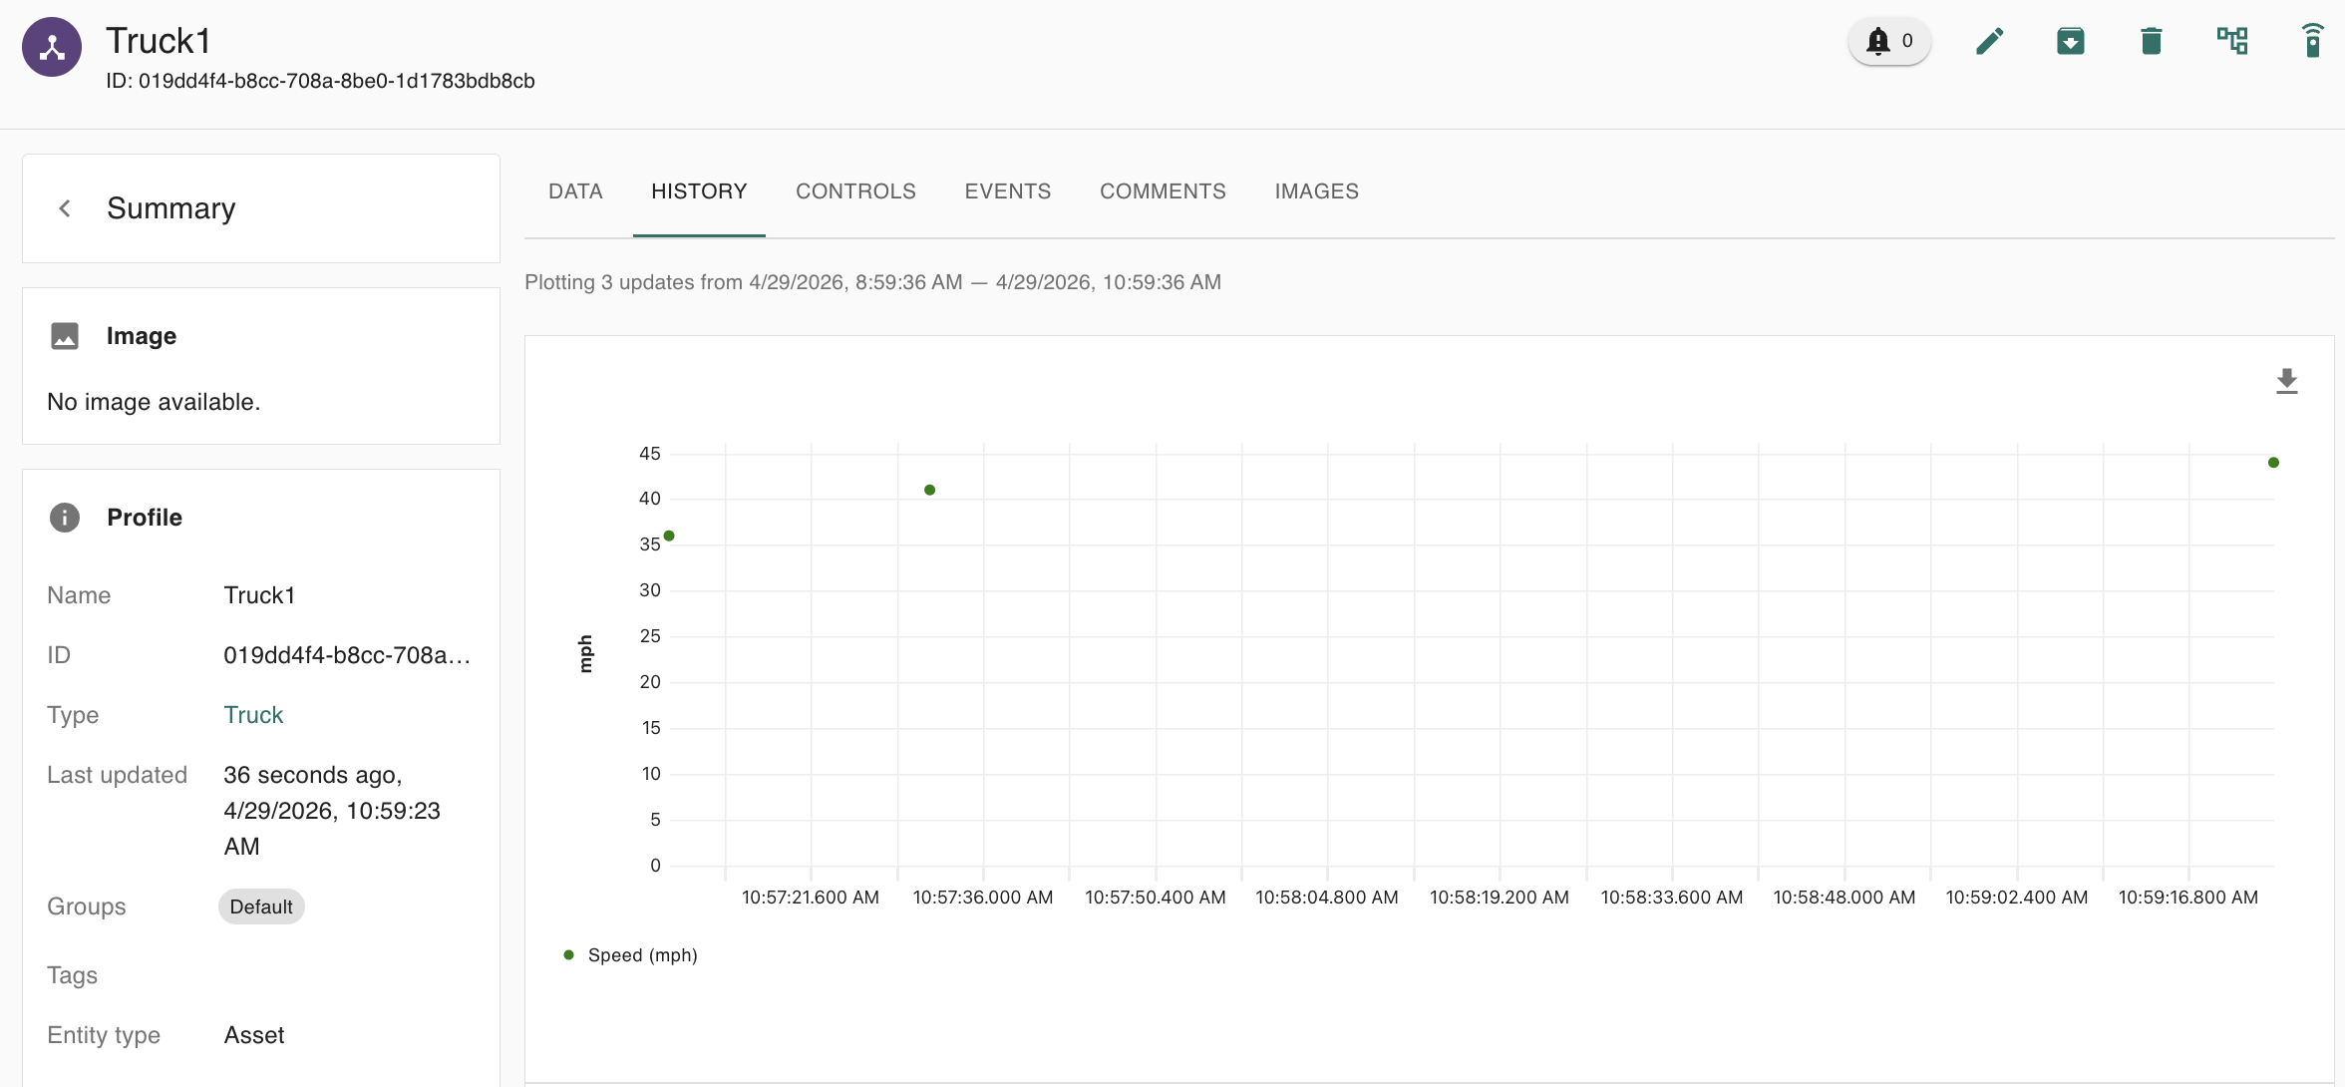
Task: Click the data point near 41 mph
Action: [929, 490]
